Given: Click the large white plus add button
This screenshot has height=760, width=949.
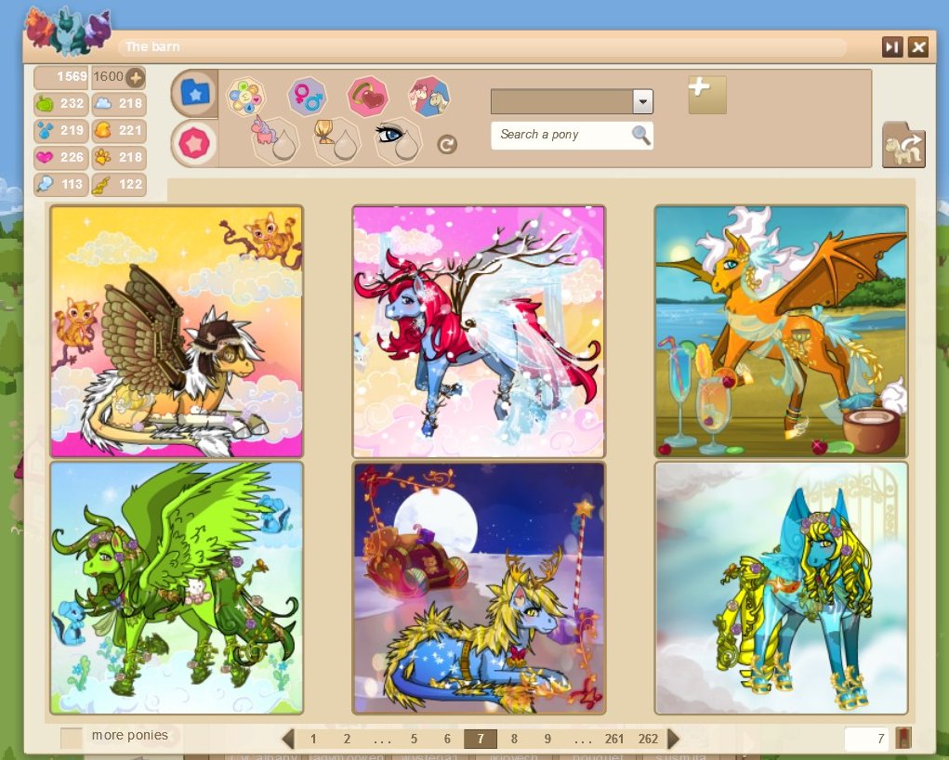Looking at the screenshot, I should [706, 95].
